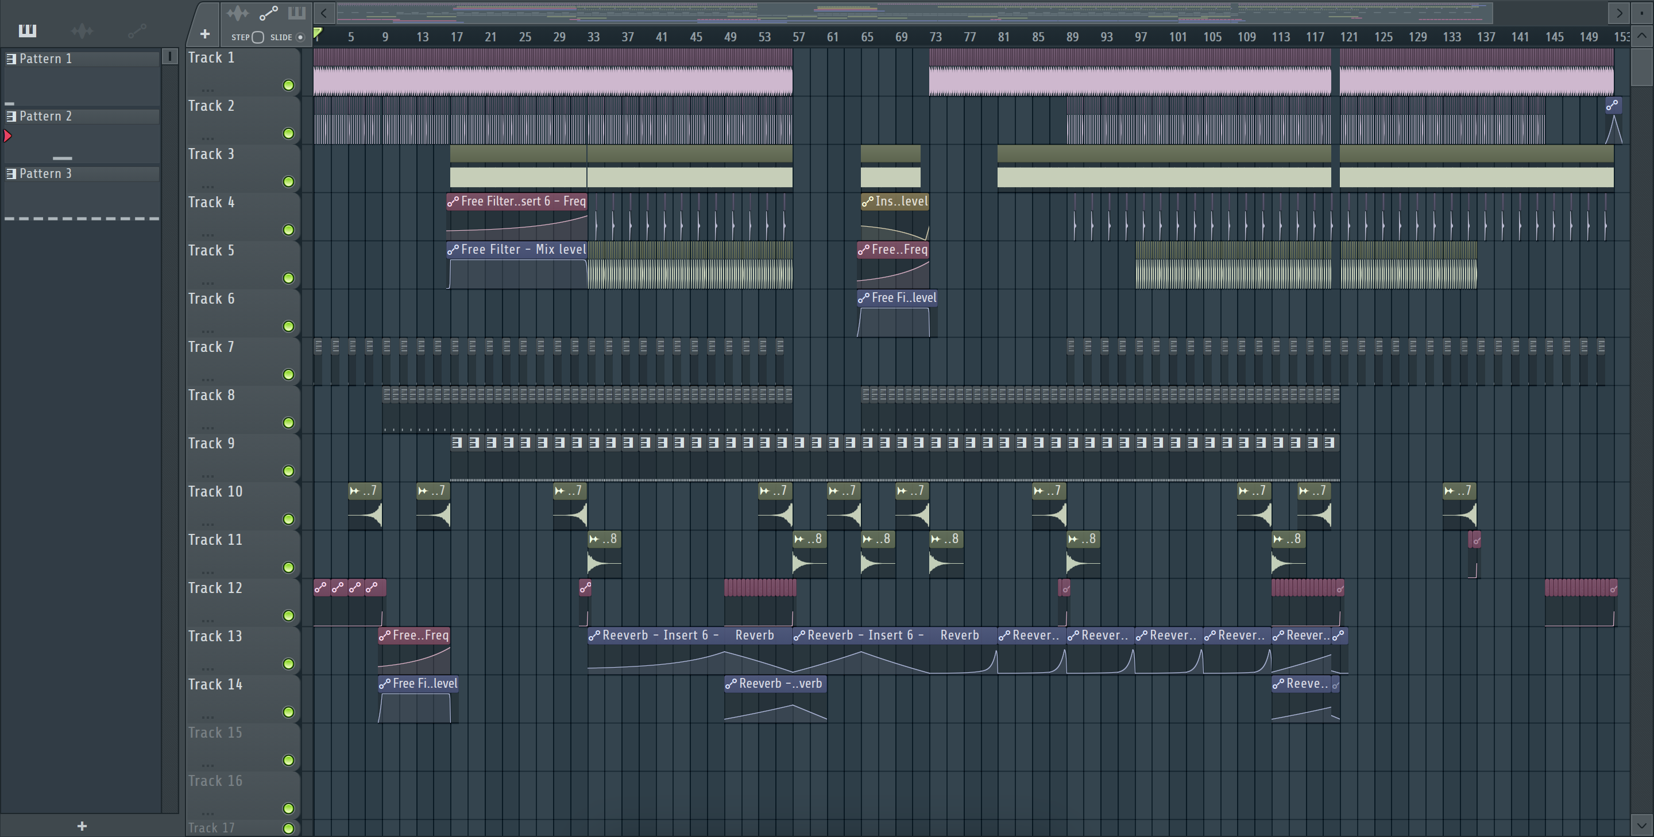1654x837 pixels.
Task: Click the square zoom button in the top-right corner
Action: click(1641, 12)
